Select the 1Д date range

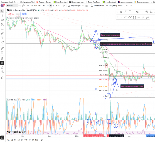tap(8, 140)
